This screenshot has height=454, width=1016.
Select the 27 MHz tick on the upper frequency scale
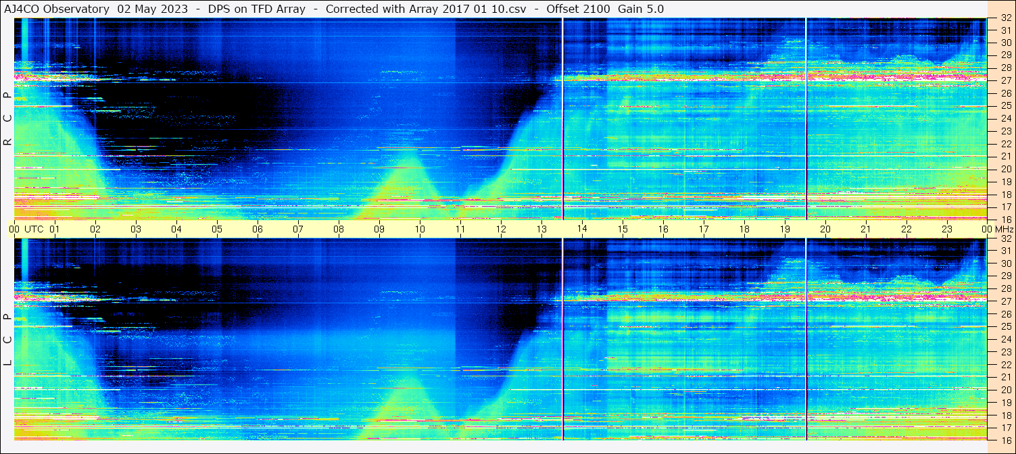(x=1005, y=80)
